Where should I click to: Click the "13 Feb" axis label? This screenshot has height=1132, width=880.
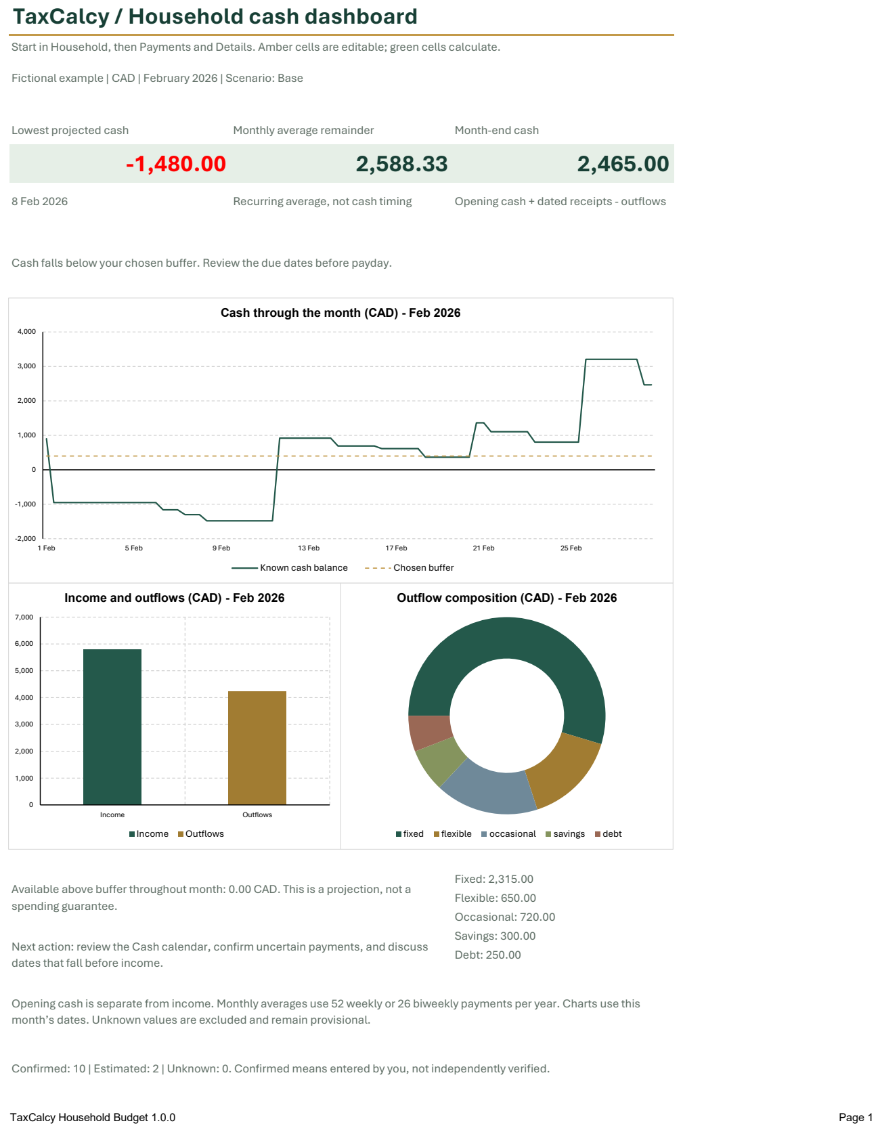(x=309, y=548)
